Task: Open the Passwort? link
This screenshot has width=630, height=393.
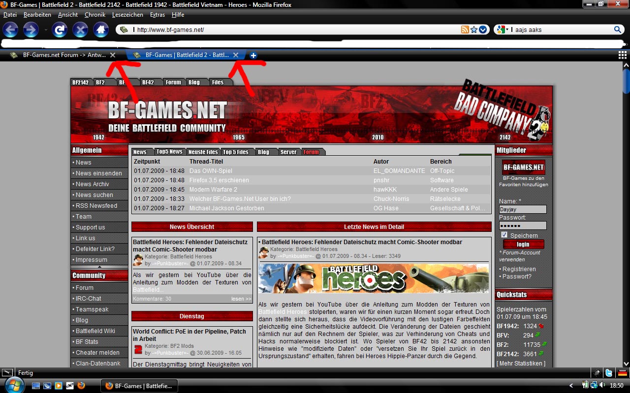Action: [x=517, y=277]
